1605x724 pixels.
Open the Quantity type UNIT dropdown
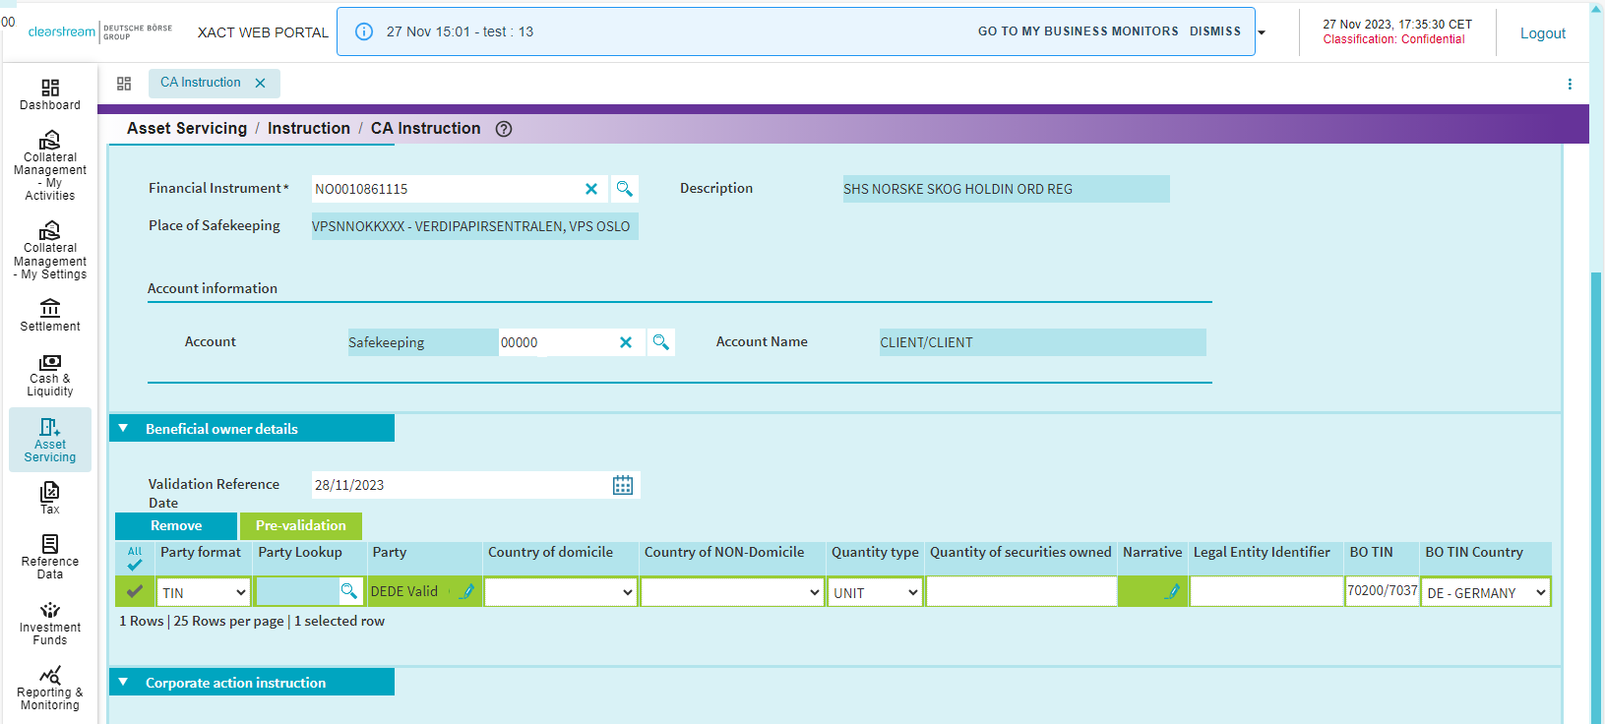click(x=875, y=592)
